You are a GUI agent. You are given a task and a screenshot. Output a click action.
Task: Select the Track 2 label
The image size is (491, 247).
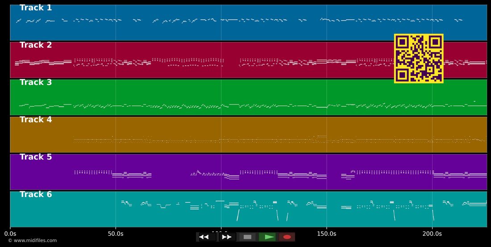(36, 45)
